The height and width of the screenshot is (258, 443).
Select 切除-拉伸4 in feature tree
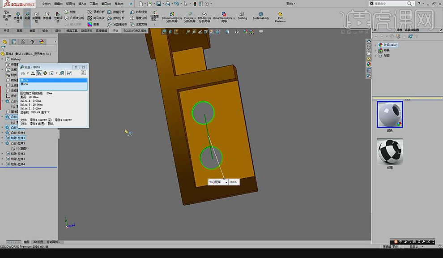[x=18, y=164]
